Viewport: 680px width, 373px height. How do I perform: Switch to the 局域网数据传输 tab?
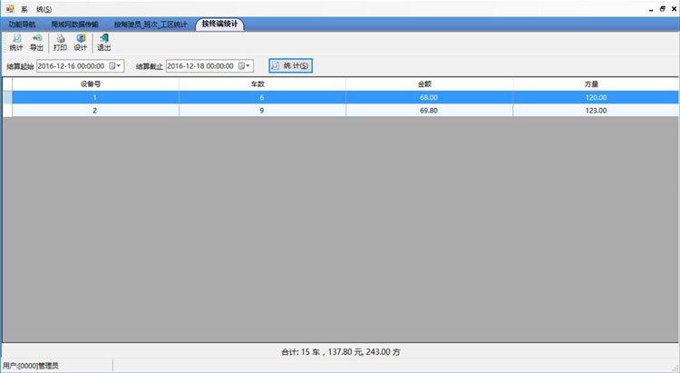click(73, 25)
